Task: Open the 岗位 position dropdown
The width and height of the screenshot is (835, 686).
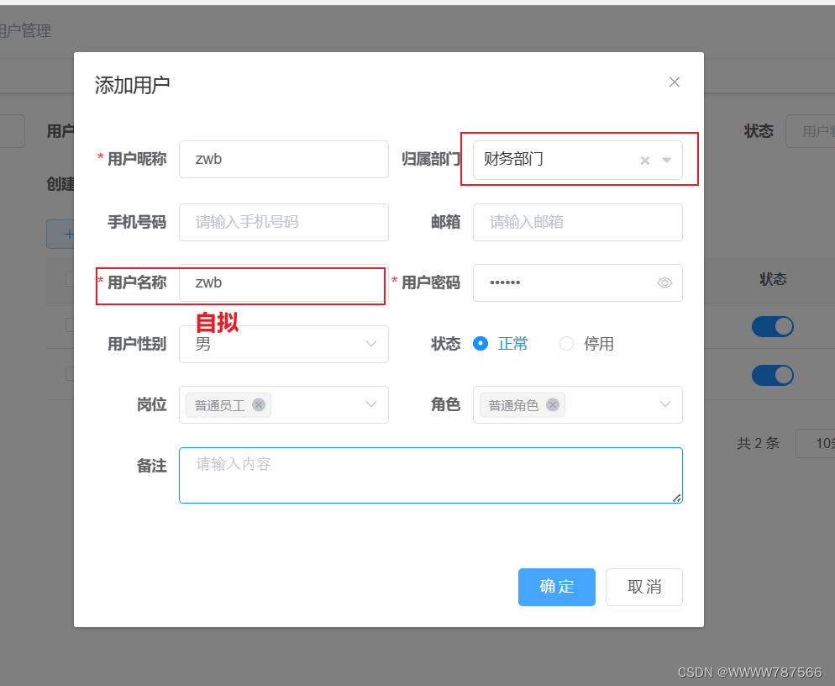Action: pos(370,404)
